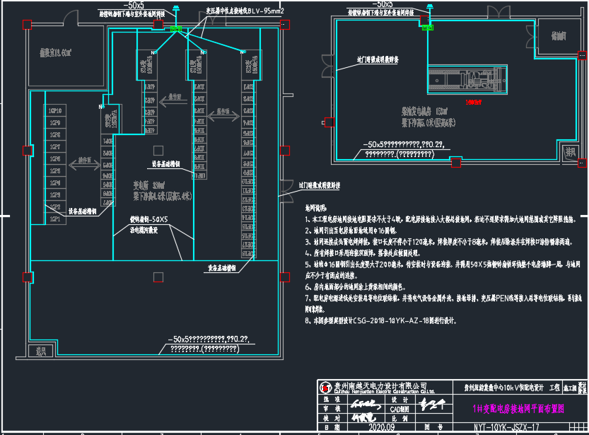Viewport: 589px width, 435px height.
Task: Click the 1GP2 cabinet label
Action: 55,207
